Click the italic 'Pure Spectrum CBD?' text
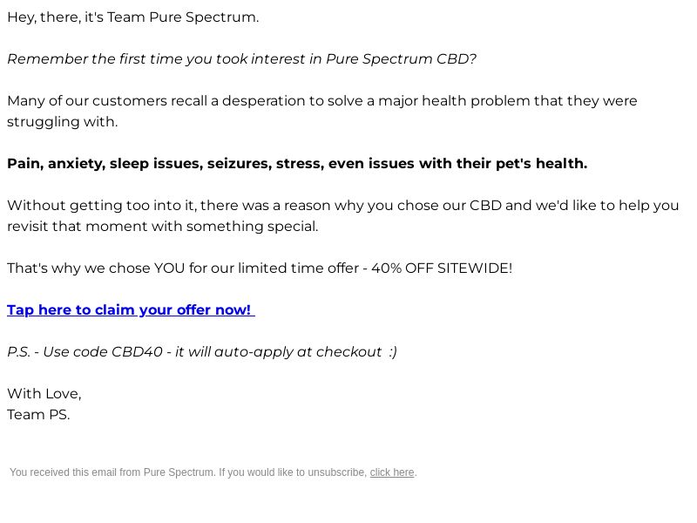Image resolution: width=697 pixels, height=523 pixels. click(401, 59)
